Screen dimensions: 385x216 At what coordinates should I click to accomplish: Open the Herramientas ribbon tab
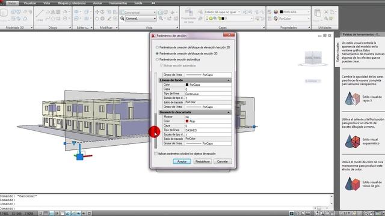(x=118, y=3)
